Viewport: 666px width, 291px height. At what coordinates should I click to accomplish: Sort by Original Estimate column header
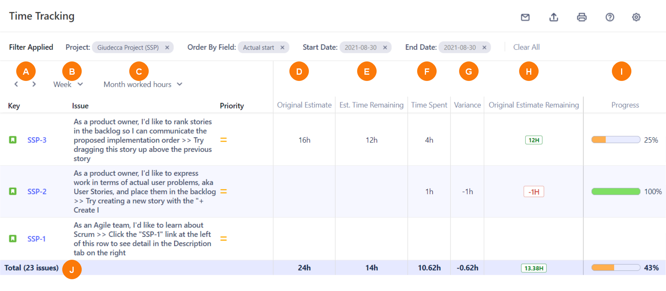304,105
